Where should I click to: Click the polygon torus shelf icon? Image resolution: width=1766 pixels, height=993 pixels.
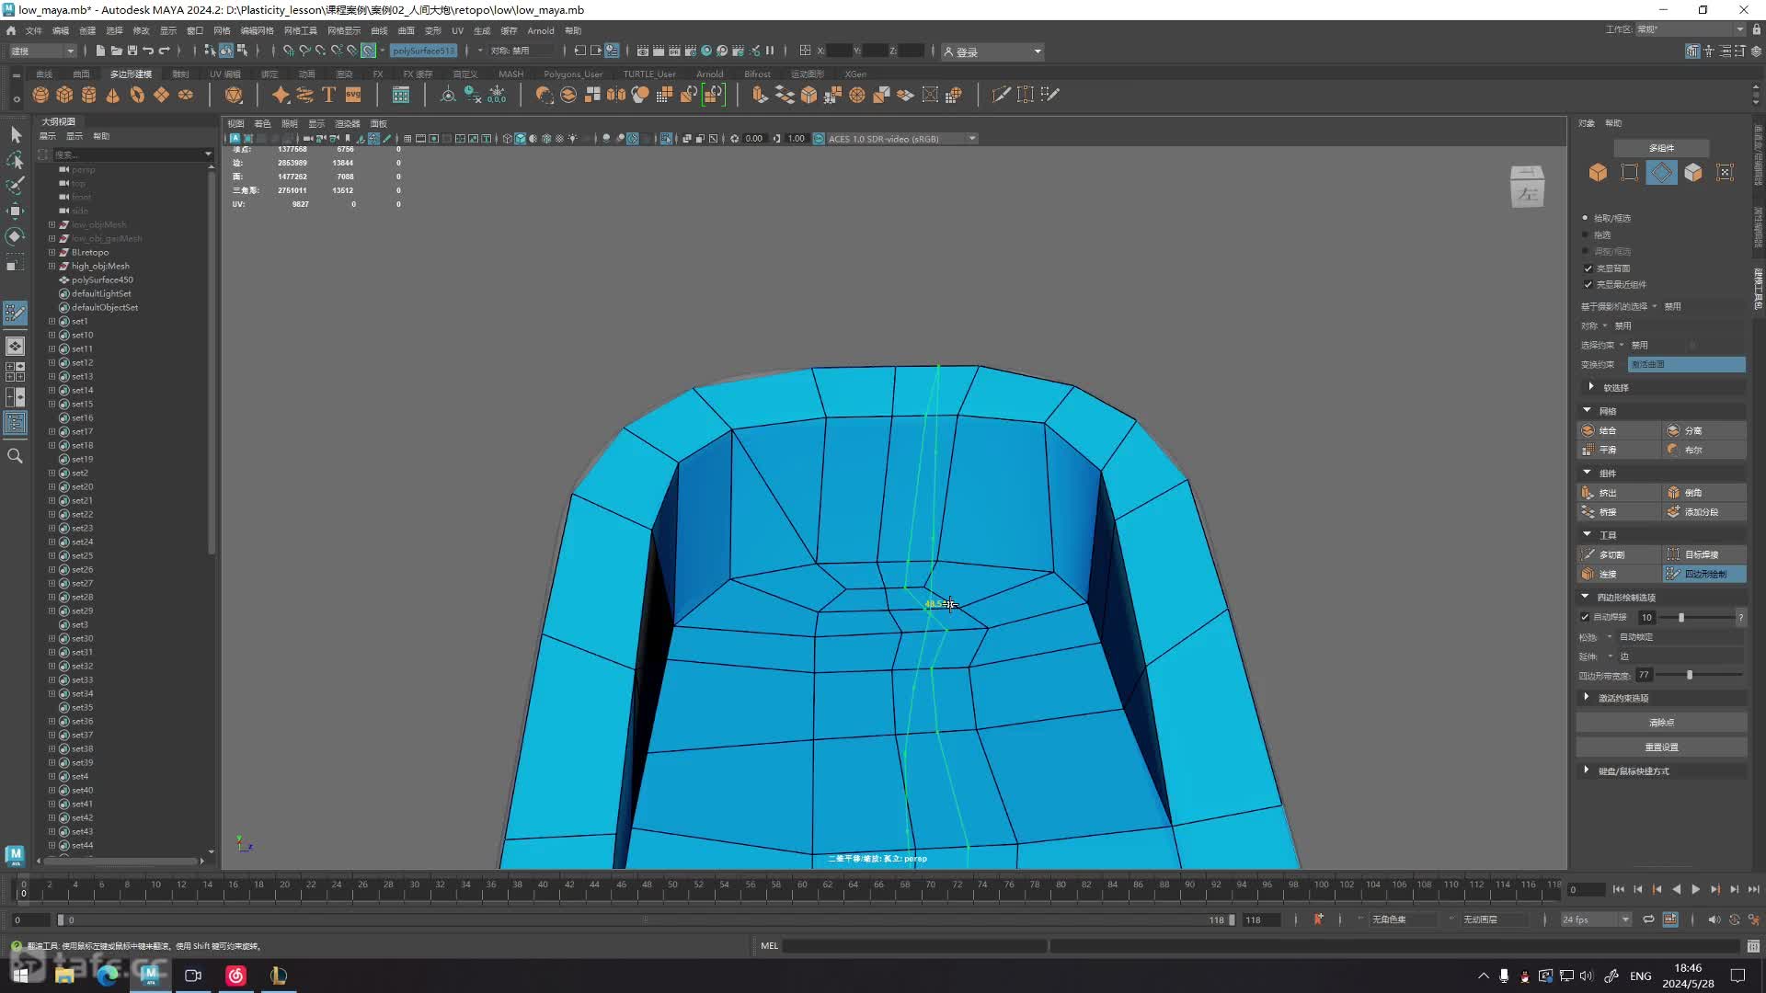coord(137,95)
